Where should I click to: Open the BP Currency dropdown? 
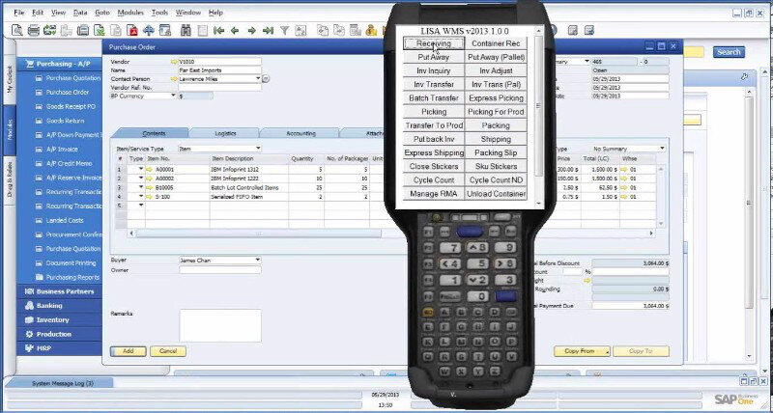(174, 95)
